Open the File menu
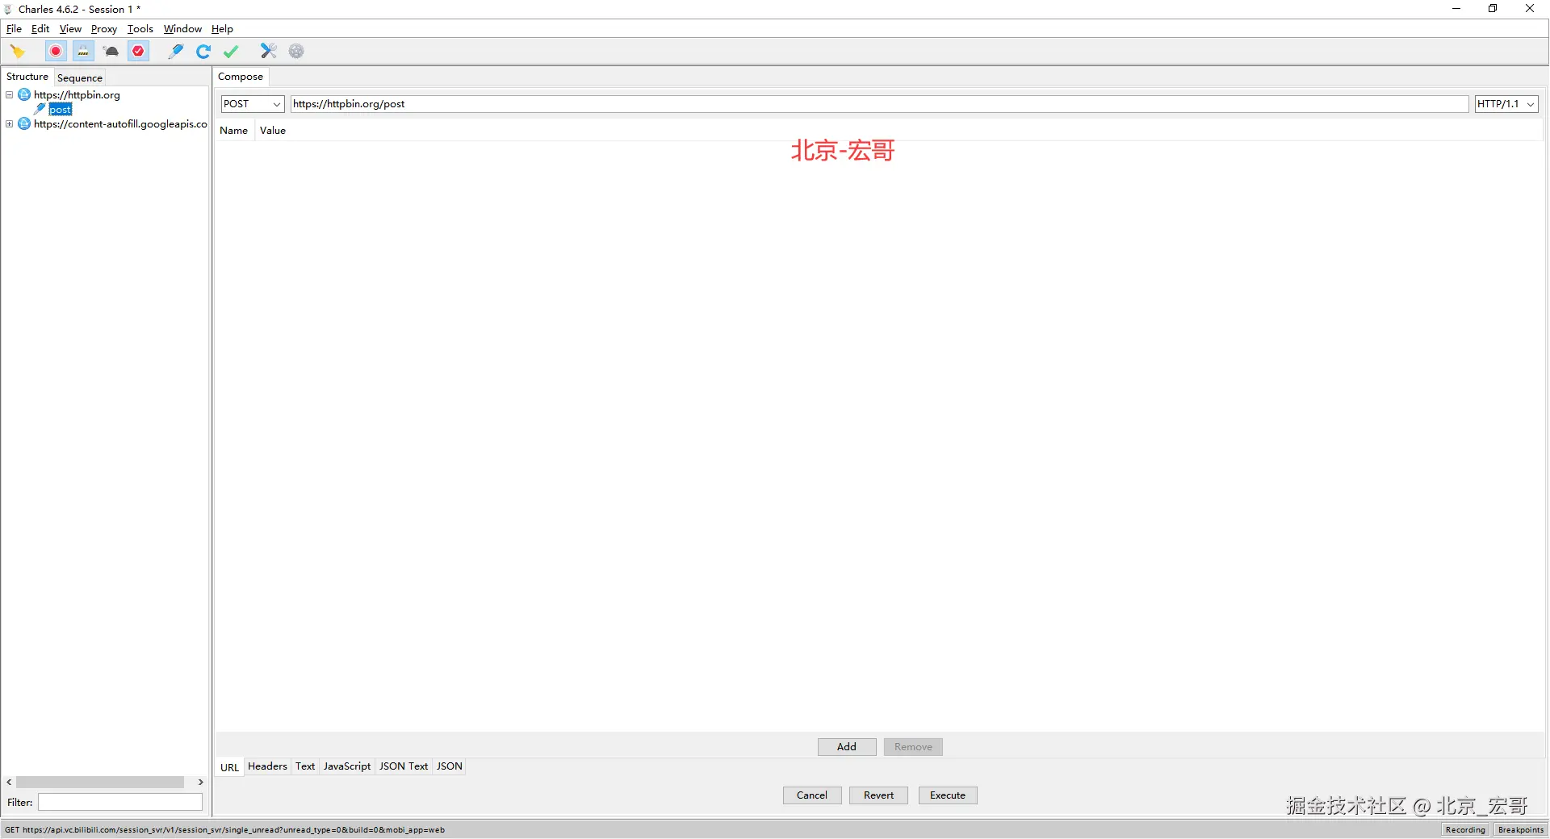The width and height of the screenshot is (1550, 839). (14, 29)
